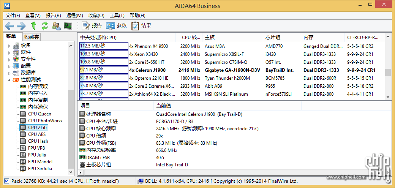Open the 收藏(O) menu
This screenshot has width=395, height=188.
coord(96,15)
